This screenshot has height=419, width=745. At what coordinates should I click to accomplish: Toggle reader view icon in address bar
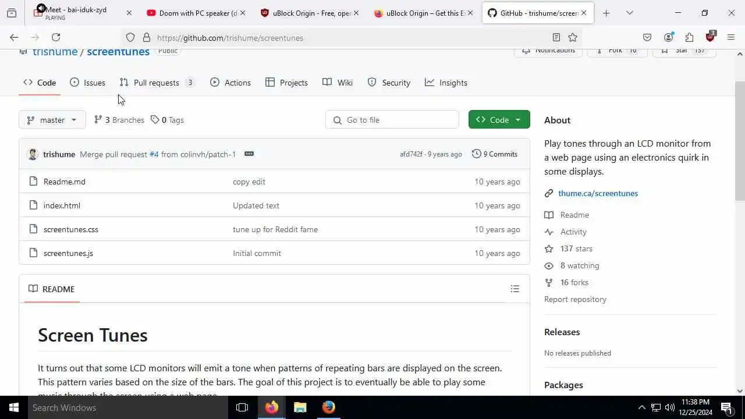pyautogui.click(x=556, y=37)
